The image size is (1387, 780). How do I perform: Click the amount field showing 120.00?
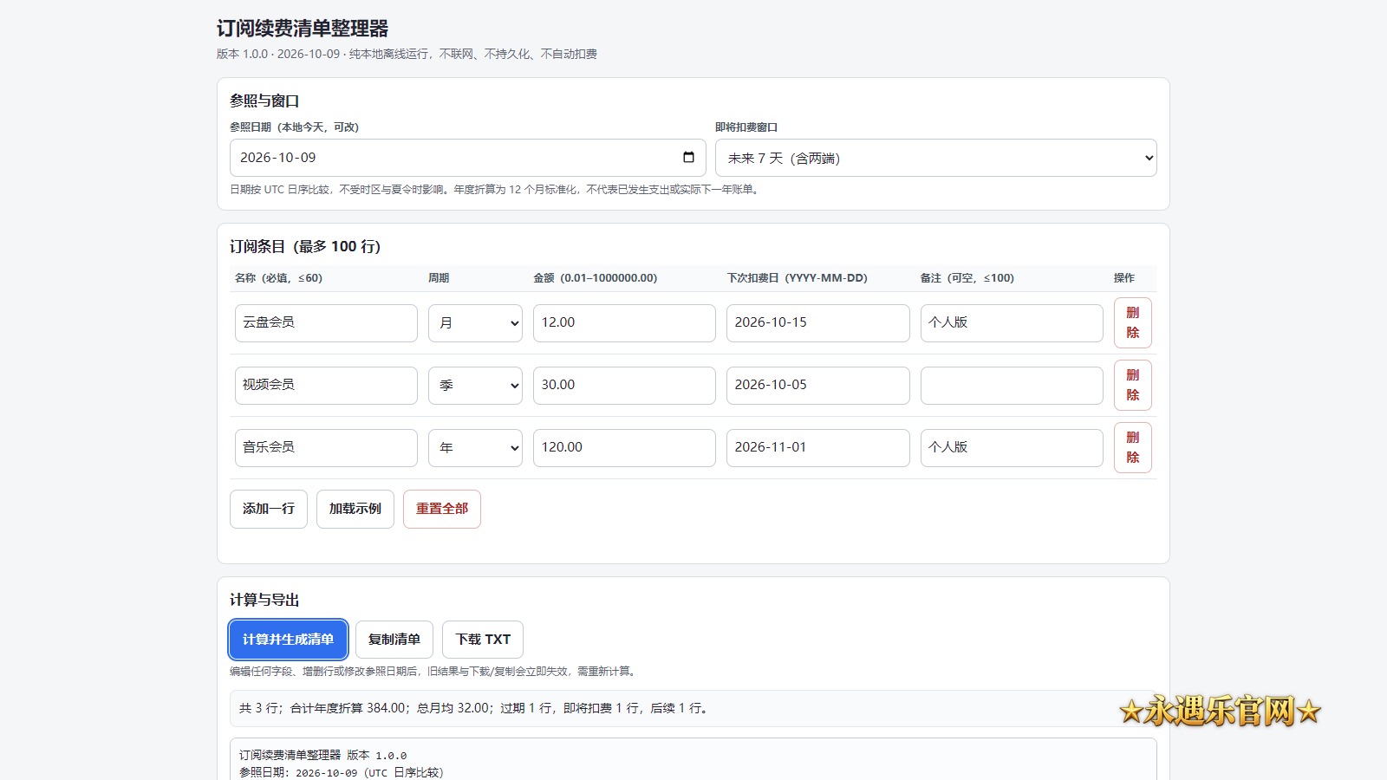[x=624, y=447]
